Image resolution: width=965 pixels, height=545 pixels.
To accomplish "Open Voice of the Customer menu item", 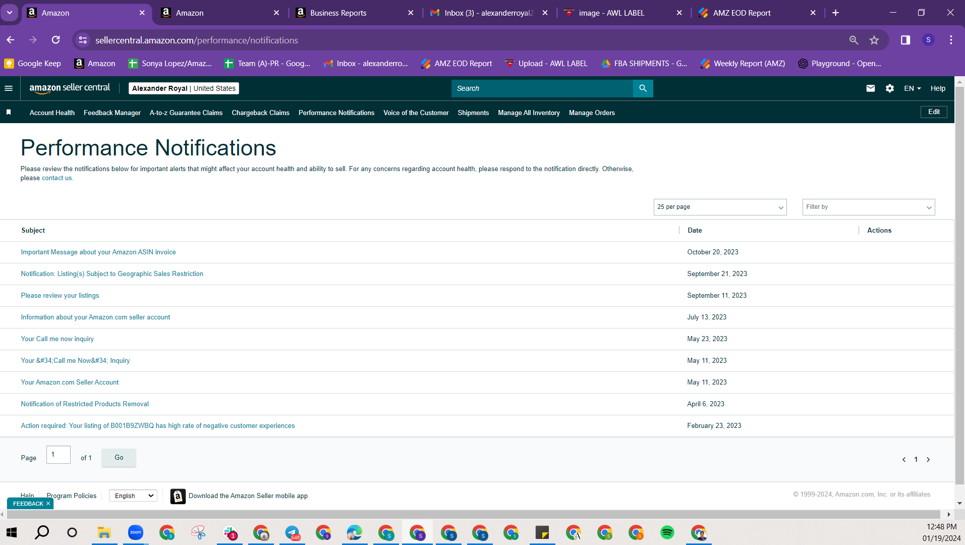I will coord(416,113).
